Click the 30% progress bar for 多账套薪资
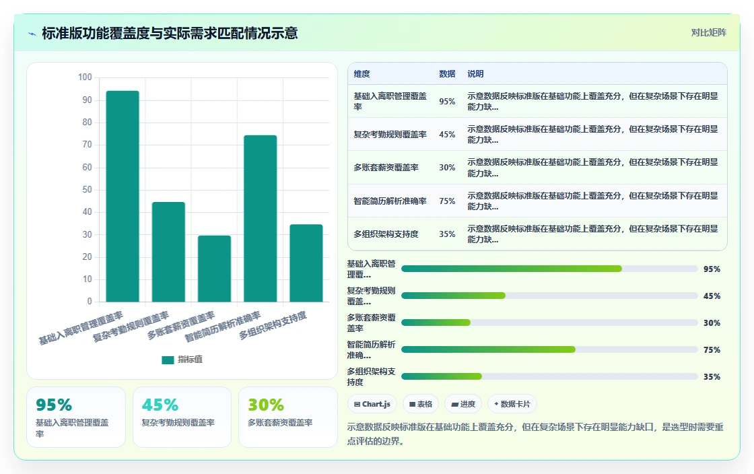This screenshot has height=474, width=754. point(549,323)
